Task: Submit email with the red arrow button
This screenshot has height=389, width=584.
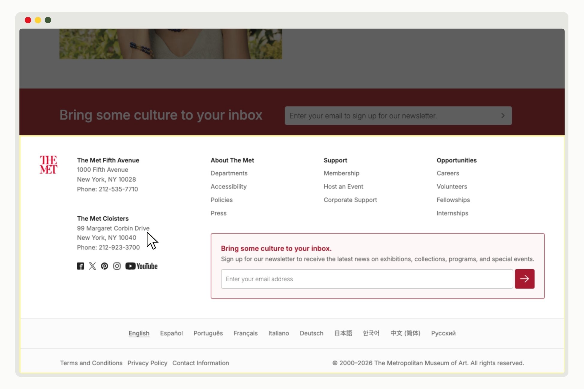Action: coord(524,279)
